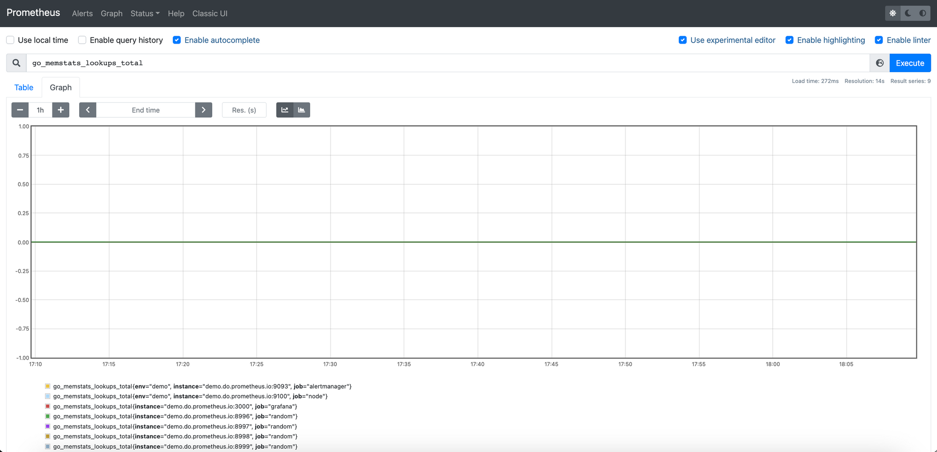This screenshot has width=937, height=452.
Task: Select the line chart display icon
Action: [x=284, y=110]
